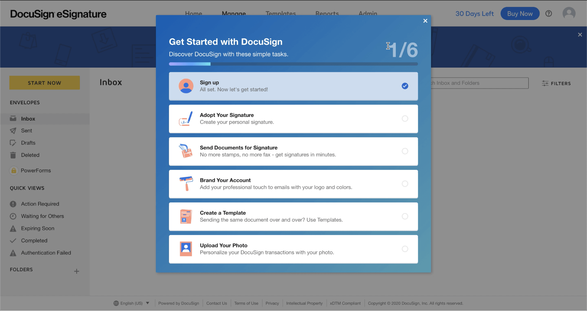587x311 pixels.
Task: Click the Expiring Soon warning triangle icon
Action: click(13, 228)
